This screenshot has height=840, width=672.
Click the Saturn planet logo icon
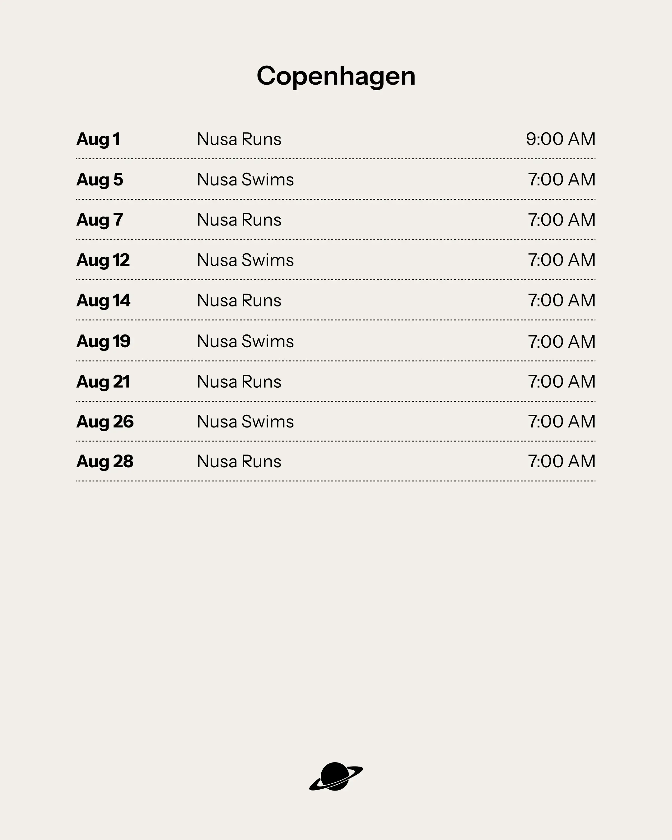[336, 777]
